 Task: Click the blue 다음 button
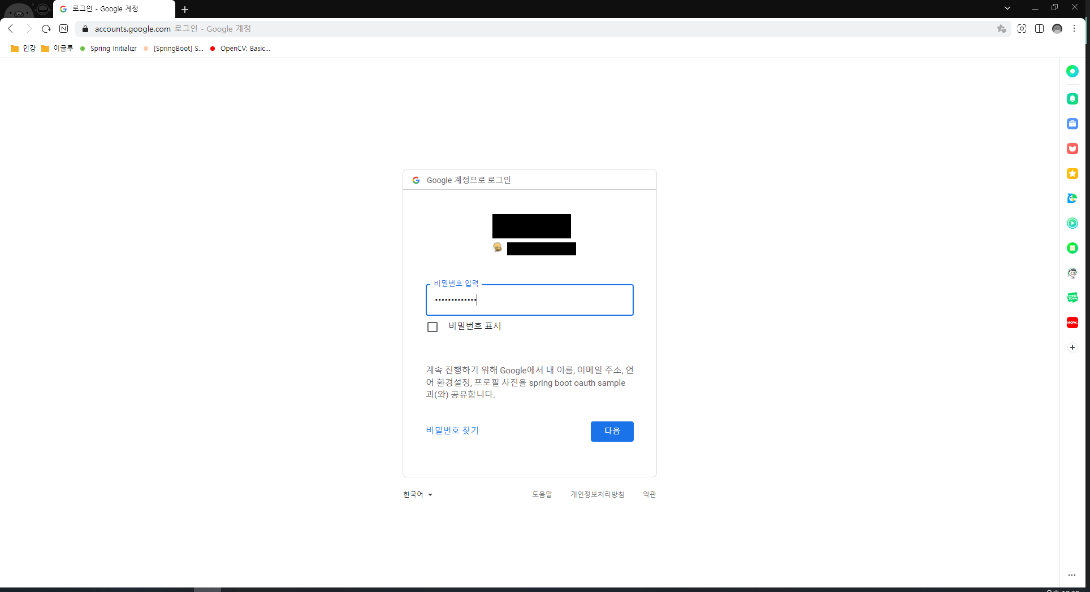tap(612, 431)
